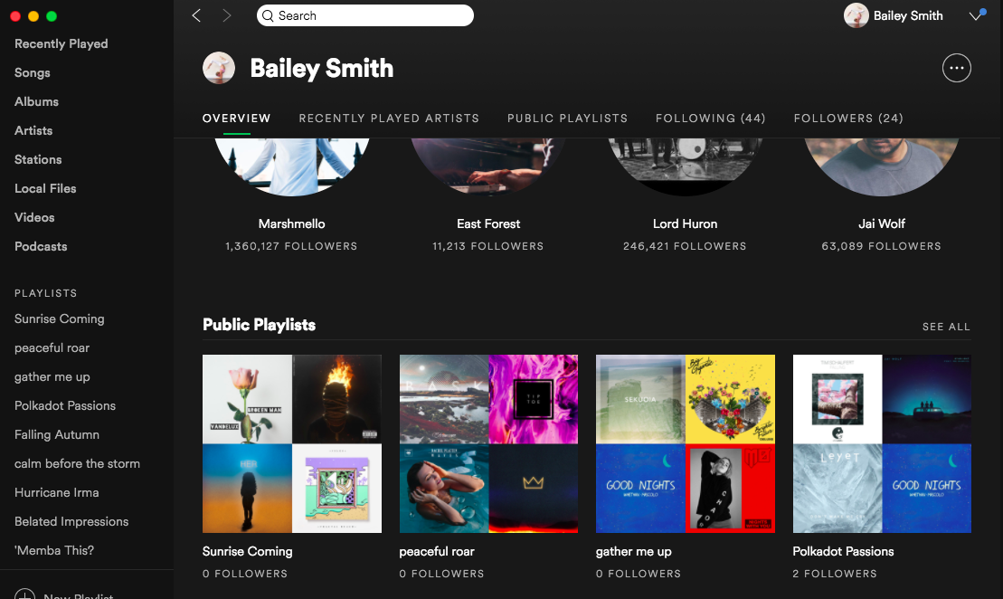The image size is (1003, 599).
Task: Open gather me up playlist cover art
Action: coord(685,443)
